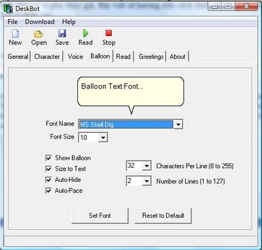The width and height of the screenshot is (262, 250).
Task: Switch to the Voice tab
Action: (x=75, y=56)
